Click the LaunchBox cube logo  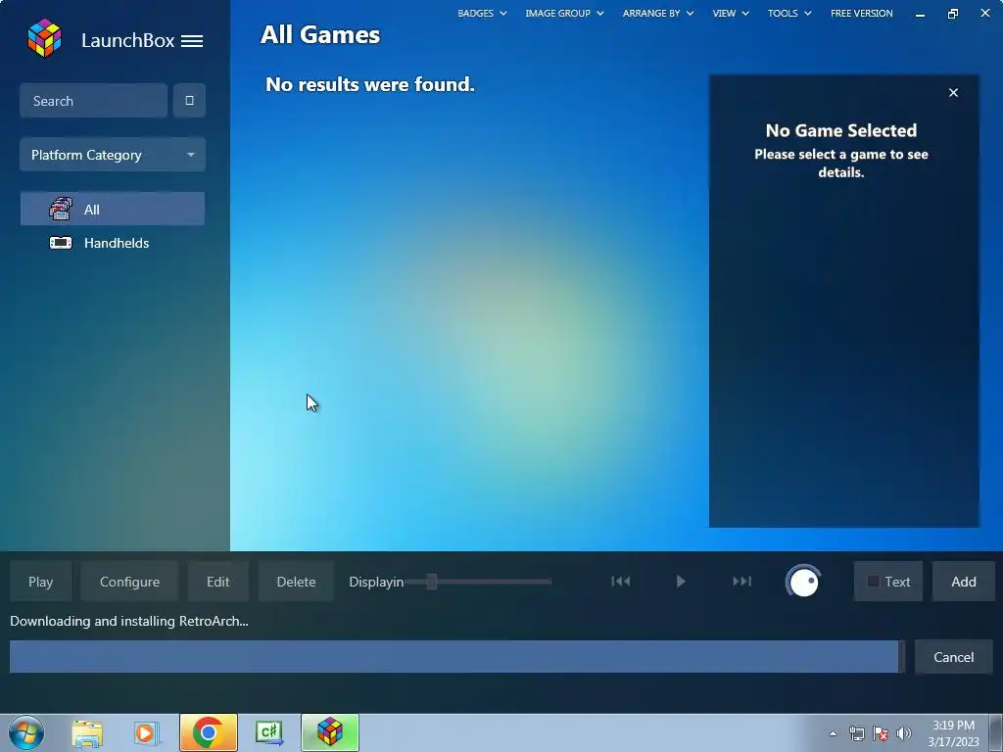pyautogui.click(x=44, y=38)
